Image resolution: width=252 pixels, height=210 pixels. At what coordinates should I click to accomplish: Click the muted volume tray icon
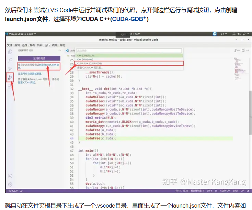click(239, 34)
